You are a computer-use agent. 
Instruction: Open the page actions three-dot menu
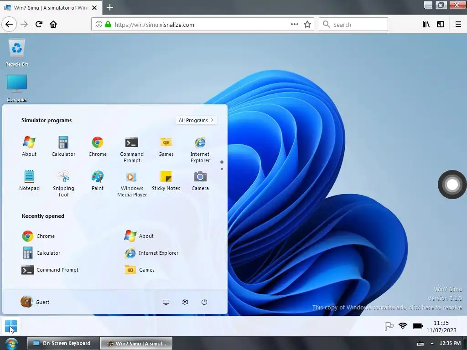[294, 25]
